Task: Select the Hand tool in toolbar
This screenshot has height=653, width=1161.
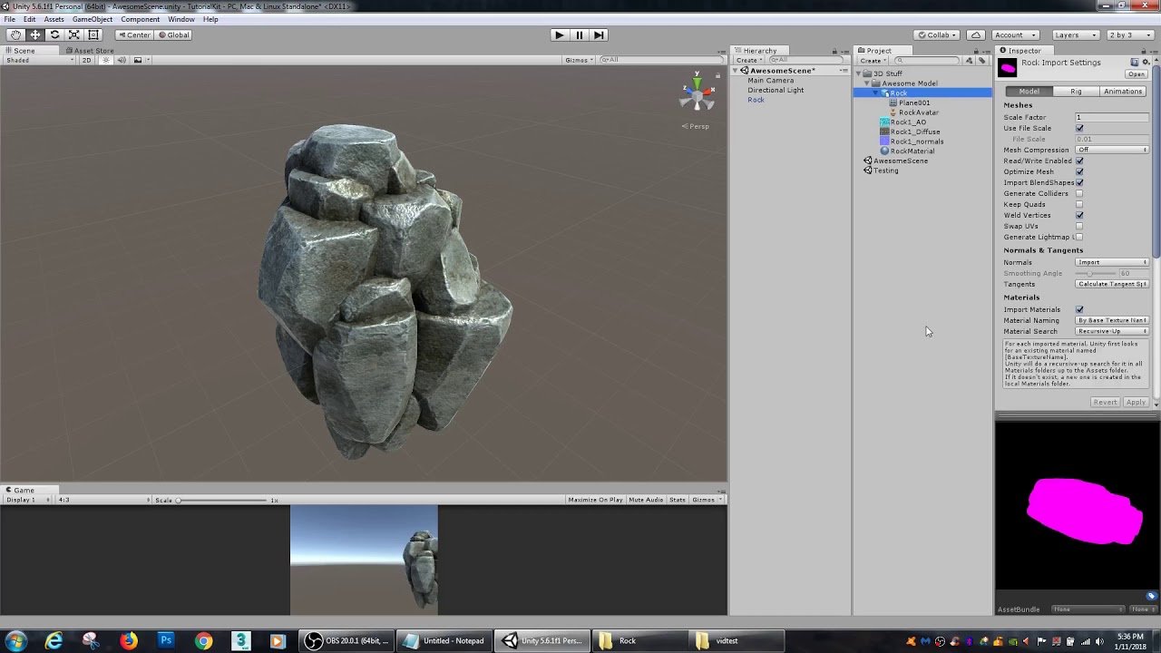Action: click(x=15, y=34)
